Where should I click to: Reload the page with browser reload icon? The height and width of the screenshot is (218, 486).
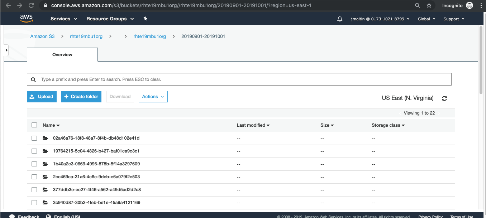[x=31, y=5]
